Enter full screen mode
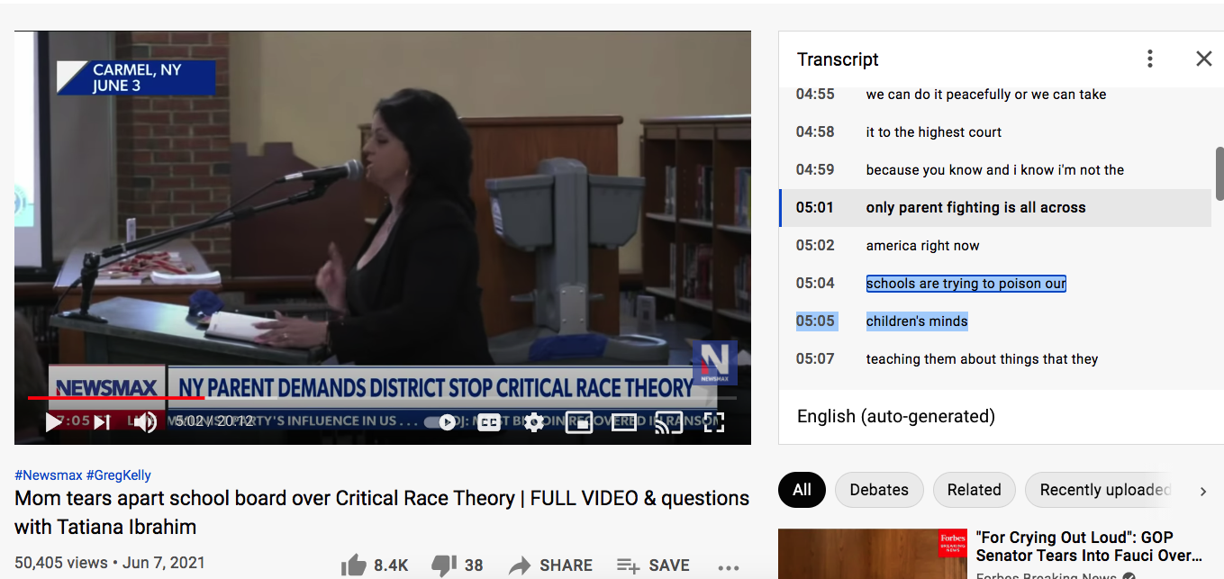This screenshot has width=1224, height=579. (x=714, y=421)
